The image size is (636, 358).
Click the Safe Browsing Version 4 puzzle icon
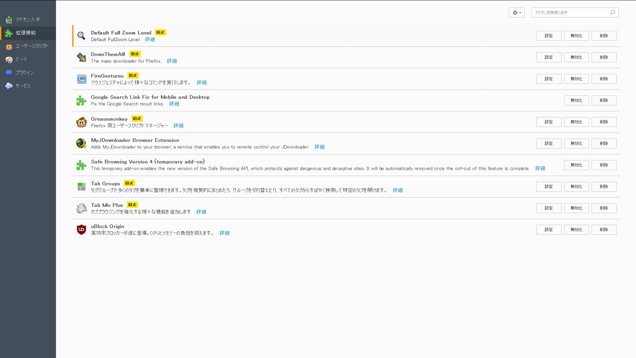tap(81, 165)
